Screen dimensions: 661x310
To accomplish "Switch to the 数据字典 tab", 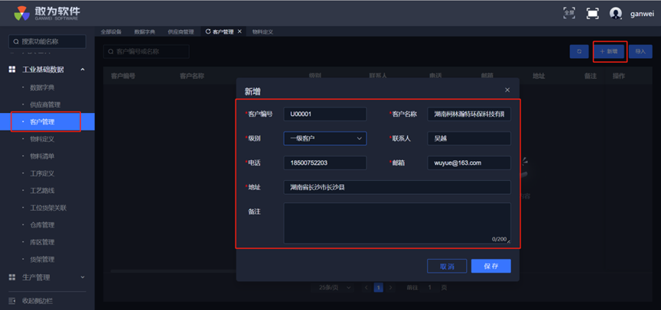I will [145, 31].
